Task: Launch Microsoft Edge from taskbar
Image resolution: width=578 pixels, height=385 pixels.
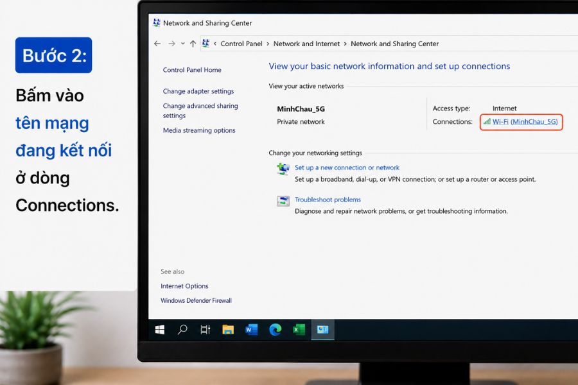Action: click(275, 330)
